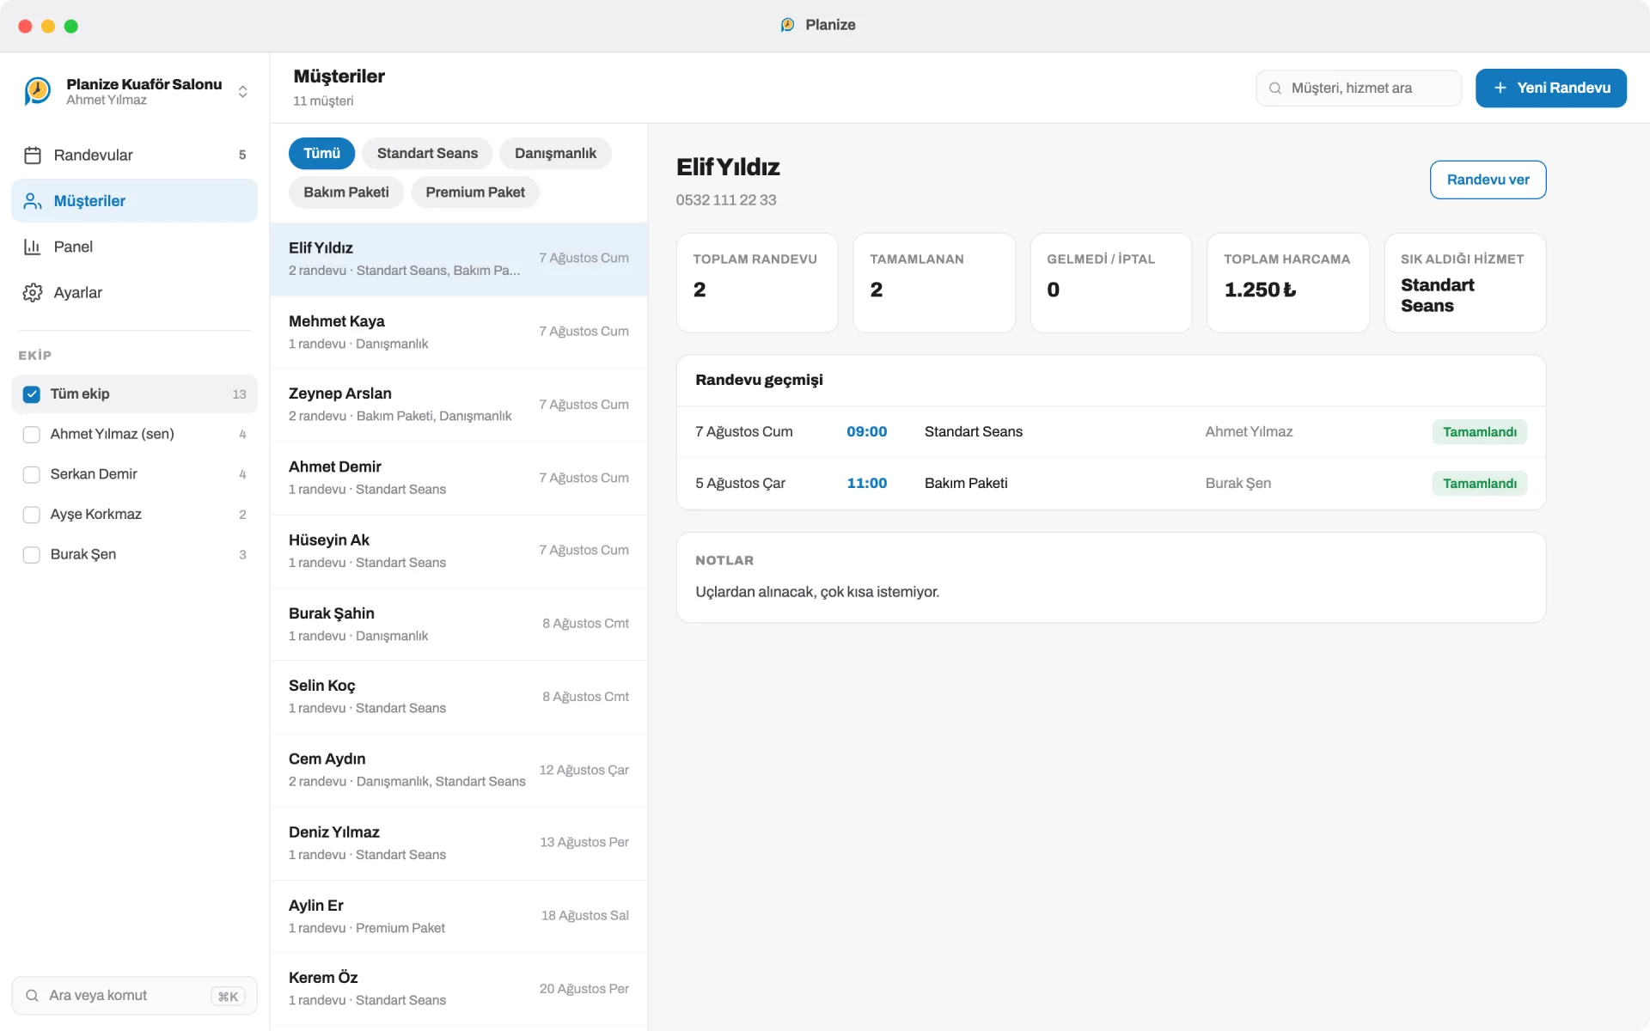Check the Ayşe Korkmaz checkbox

32,515
